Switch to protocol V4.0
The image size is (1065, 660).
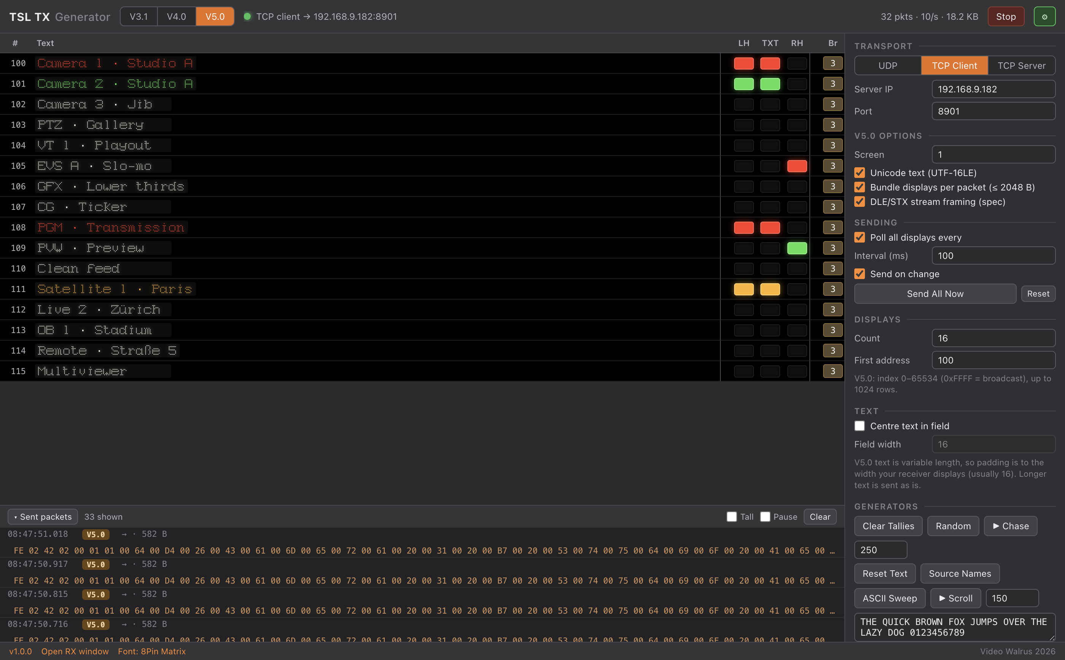(176, 17)
